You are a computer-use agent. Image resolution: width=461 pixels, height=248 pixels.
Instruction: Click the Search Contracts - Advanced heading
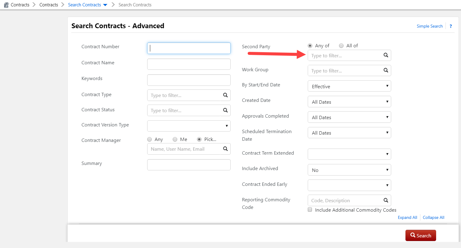coord(118,26)
